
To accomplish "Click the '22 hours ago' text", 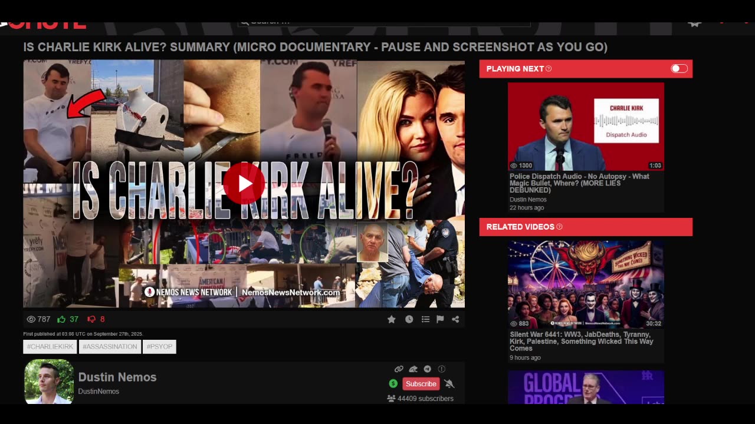I will (x=527, y=208).
